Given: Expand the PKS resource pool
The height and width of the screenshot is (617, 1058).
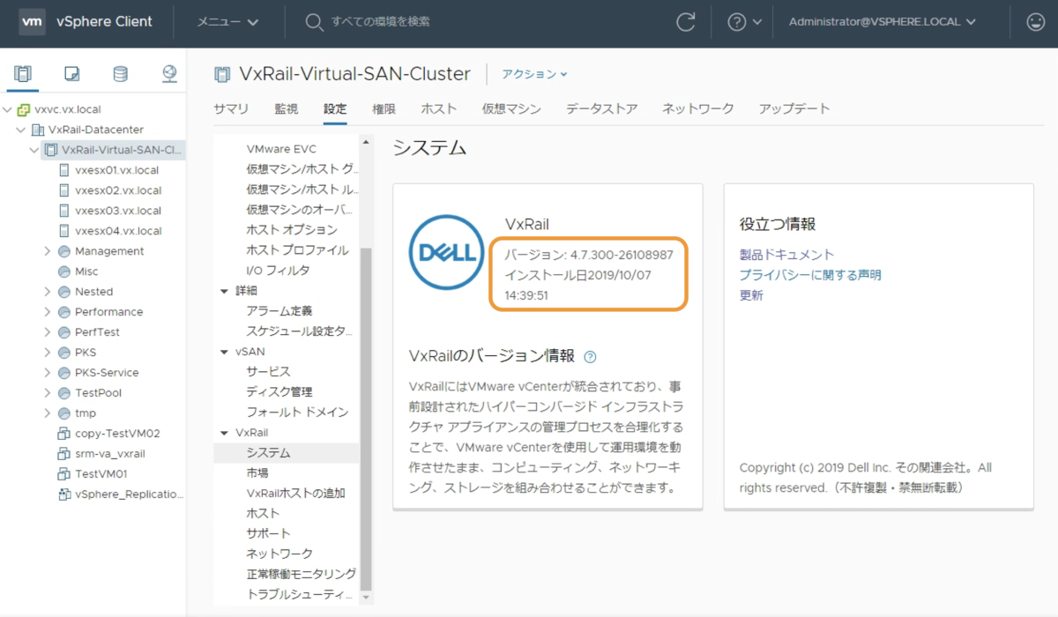Looking at the screenshot, I should [48, 353].
